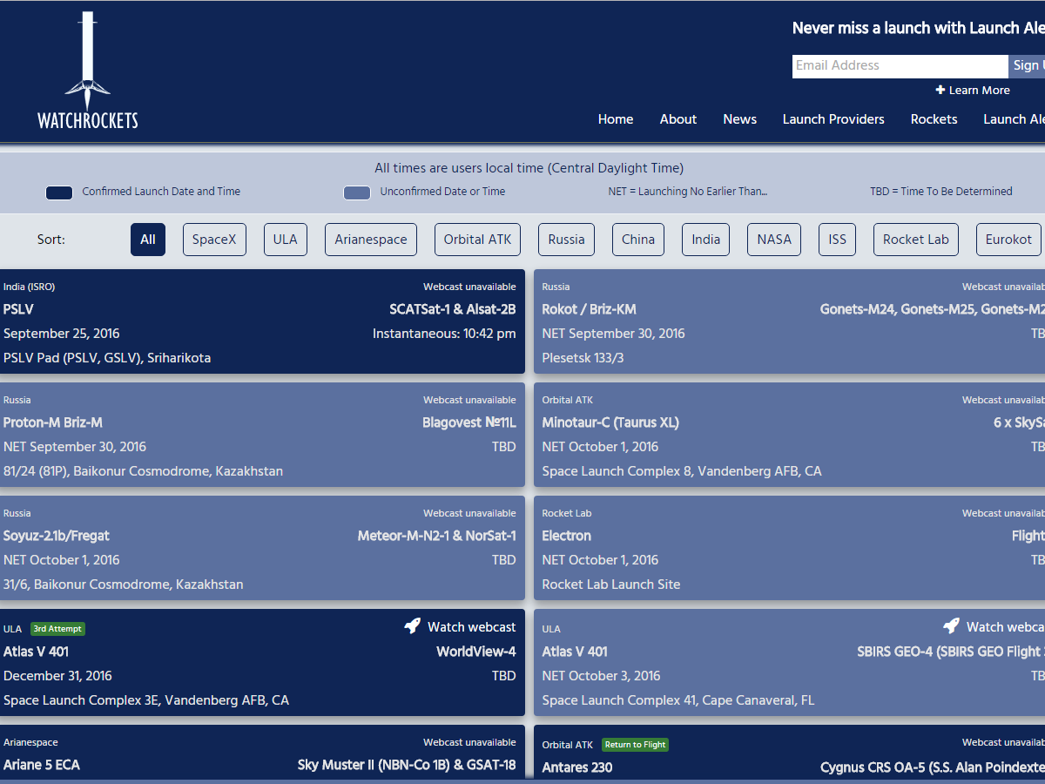Open the News section
The height and width of the screenshot is (784, 1045).
(x=740, y=119)
